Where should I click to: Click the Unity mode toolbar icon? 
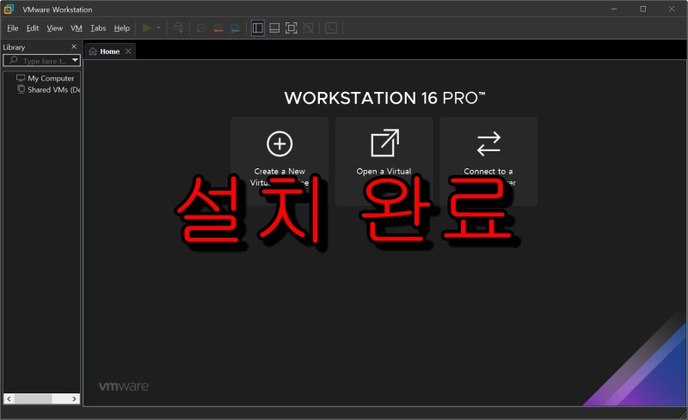(x=309, y=28)
